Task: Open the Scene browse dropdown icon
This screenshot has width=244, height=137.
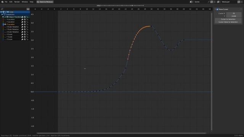Action: tap(191, 2)
